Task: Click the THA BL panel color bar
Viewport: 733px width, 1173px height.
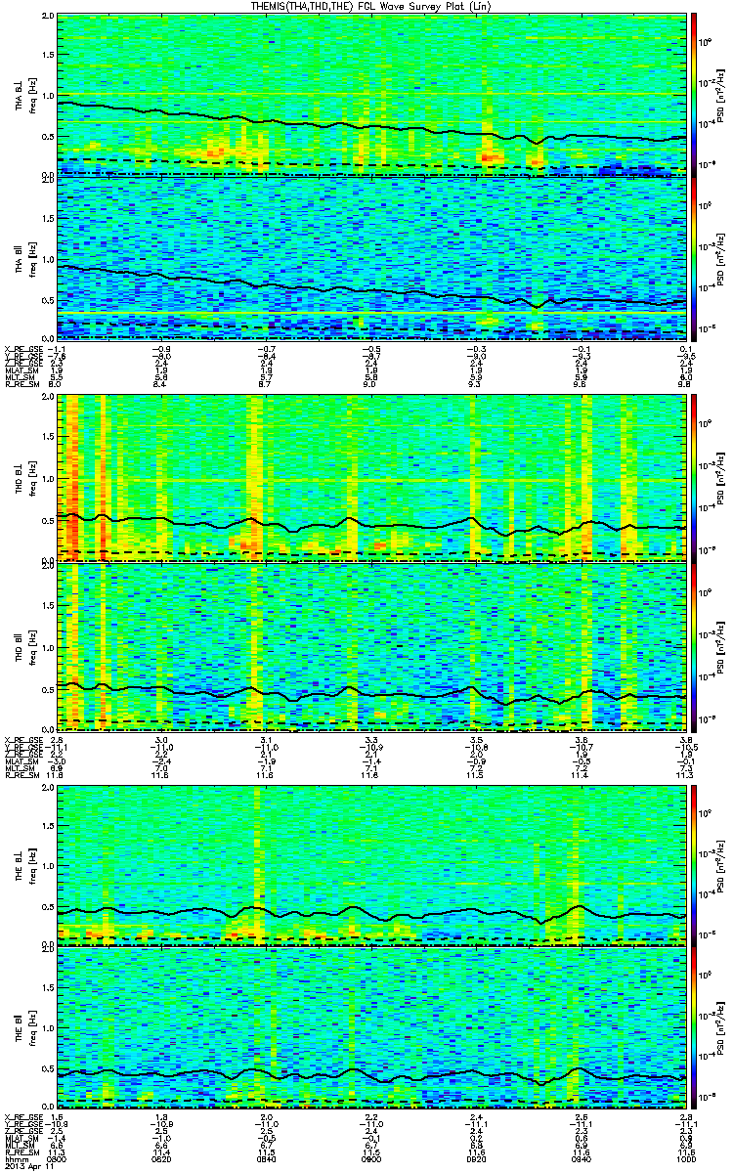Action: tap(694, 95)
